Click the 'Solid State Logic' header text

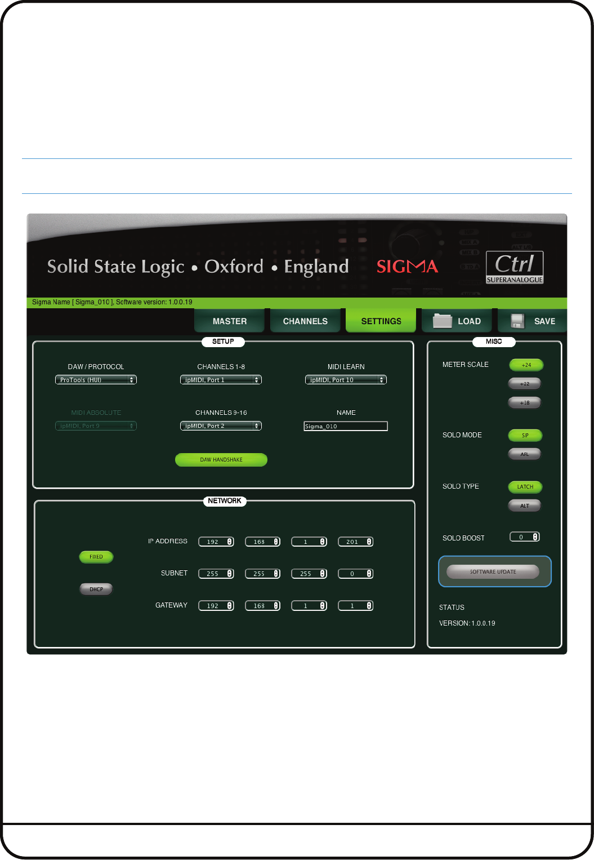[116, 267]
